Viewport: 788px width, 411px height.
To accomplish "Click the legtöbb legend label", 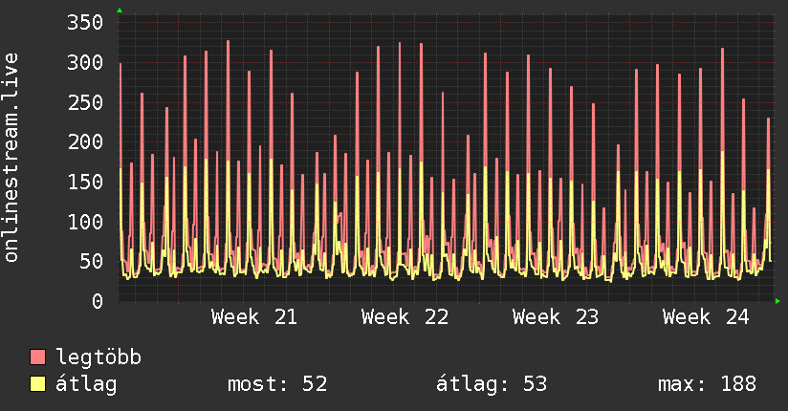I will pos(98,357).
